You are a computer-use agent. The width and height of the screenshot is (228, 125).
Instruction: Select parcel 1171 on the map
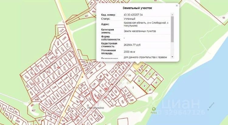pyautogui.click(x=54, y=108)
